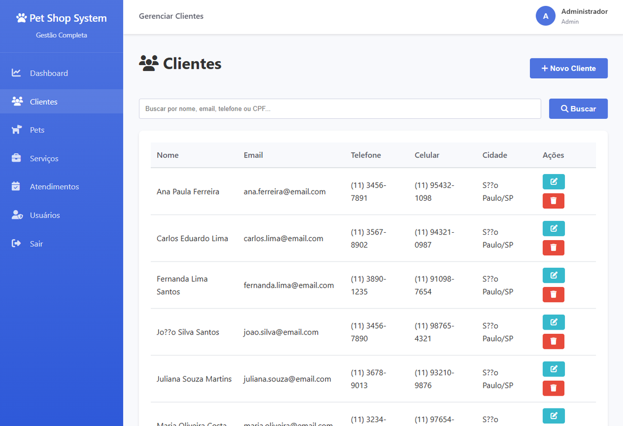This screenshot has width=623, height=426.
Task: Click the Gerenciar Clientes page title
Action: 171,16
